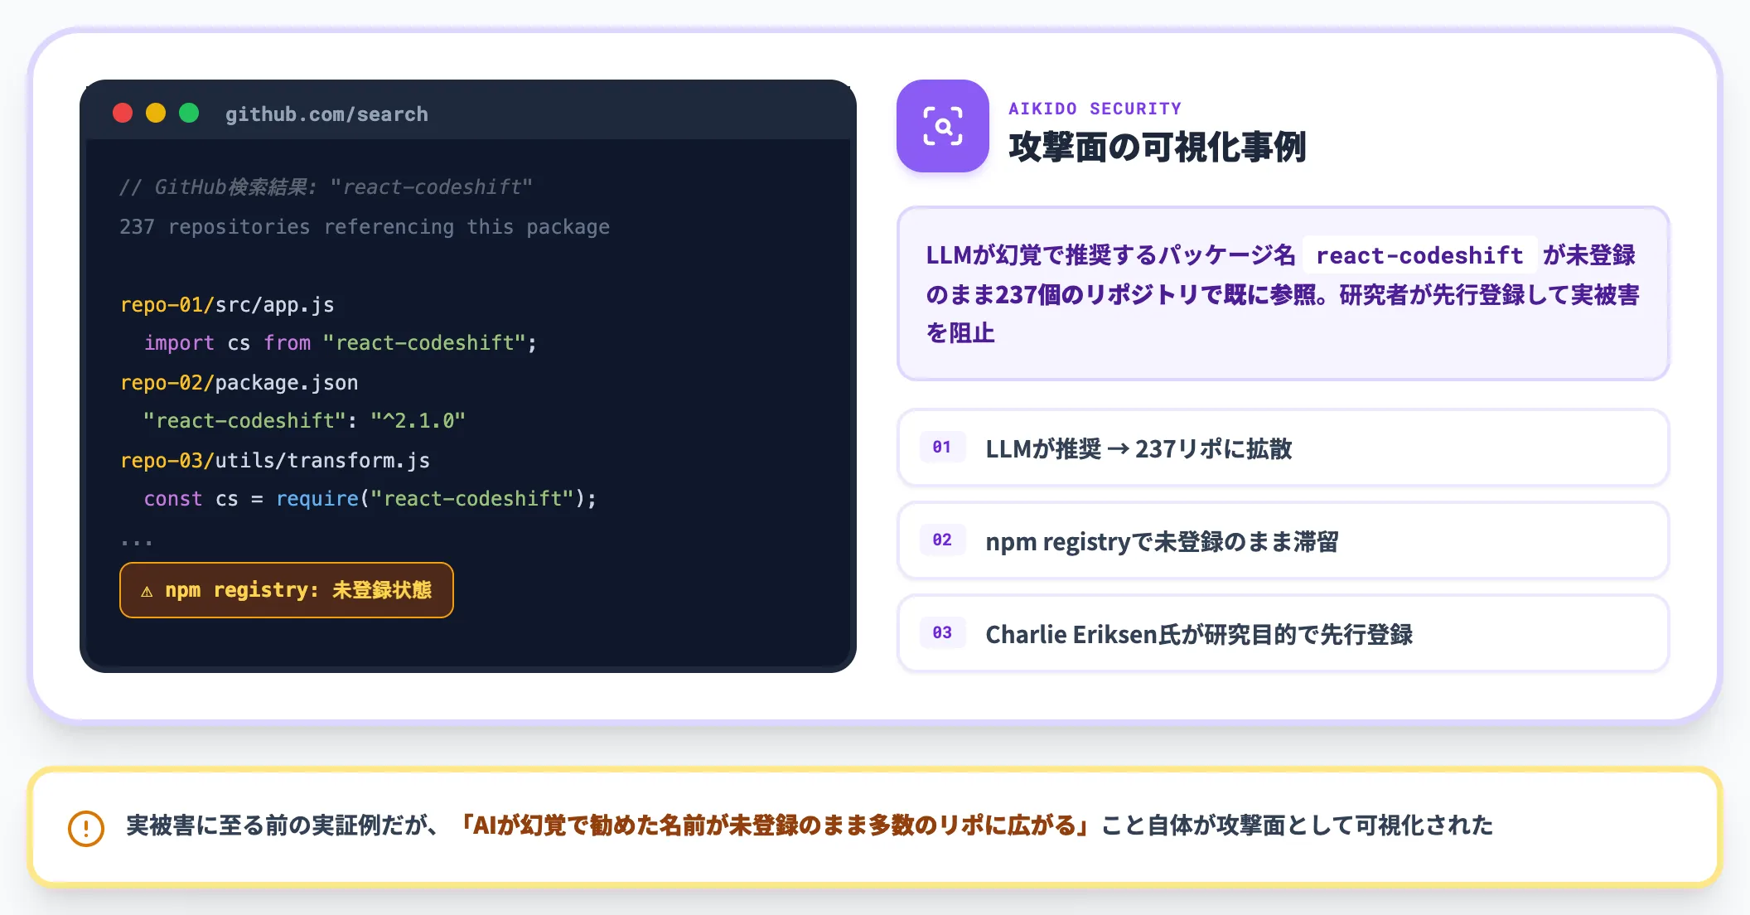Click the ellipsis '...' in the code panel

tap(137, 541)
